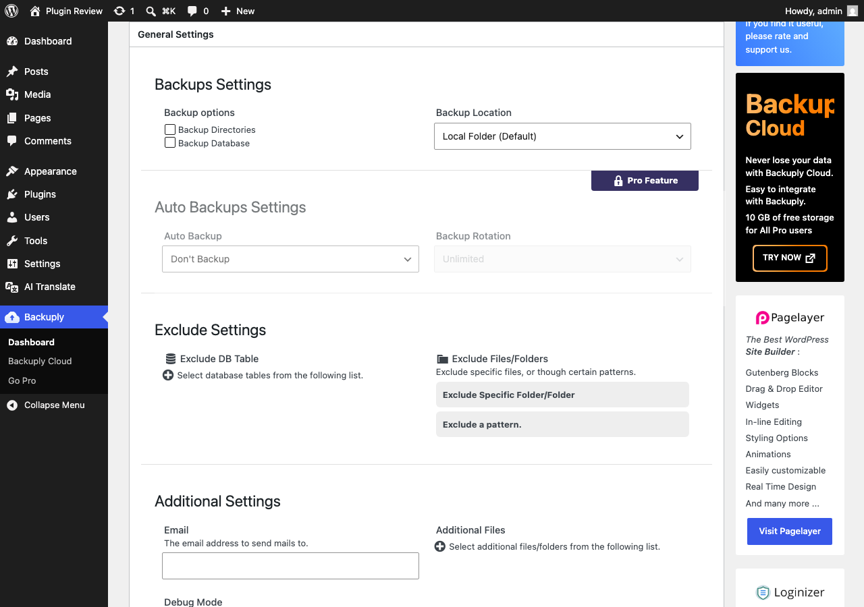Click the Dashboard gauge icon in sidebar
The height and width of the screenshot is (607, 864).
pos(12,41)
